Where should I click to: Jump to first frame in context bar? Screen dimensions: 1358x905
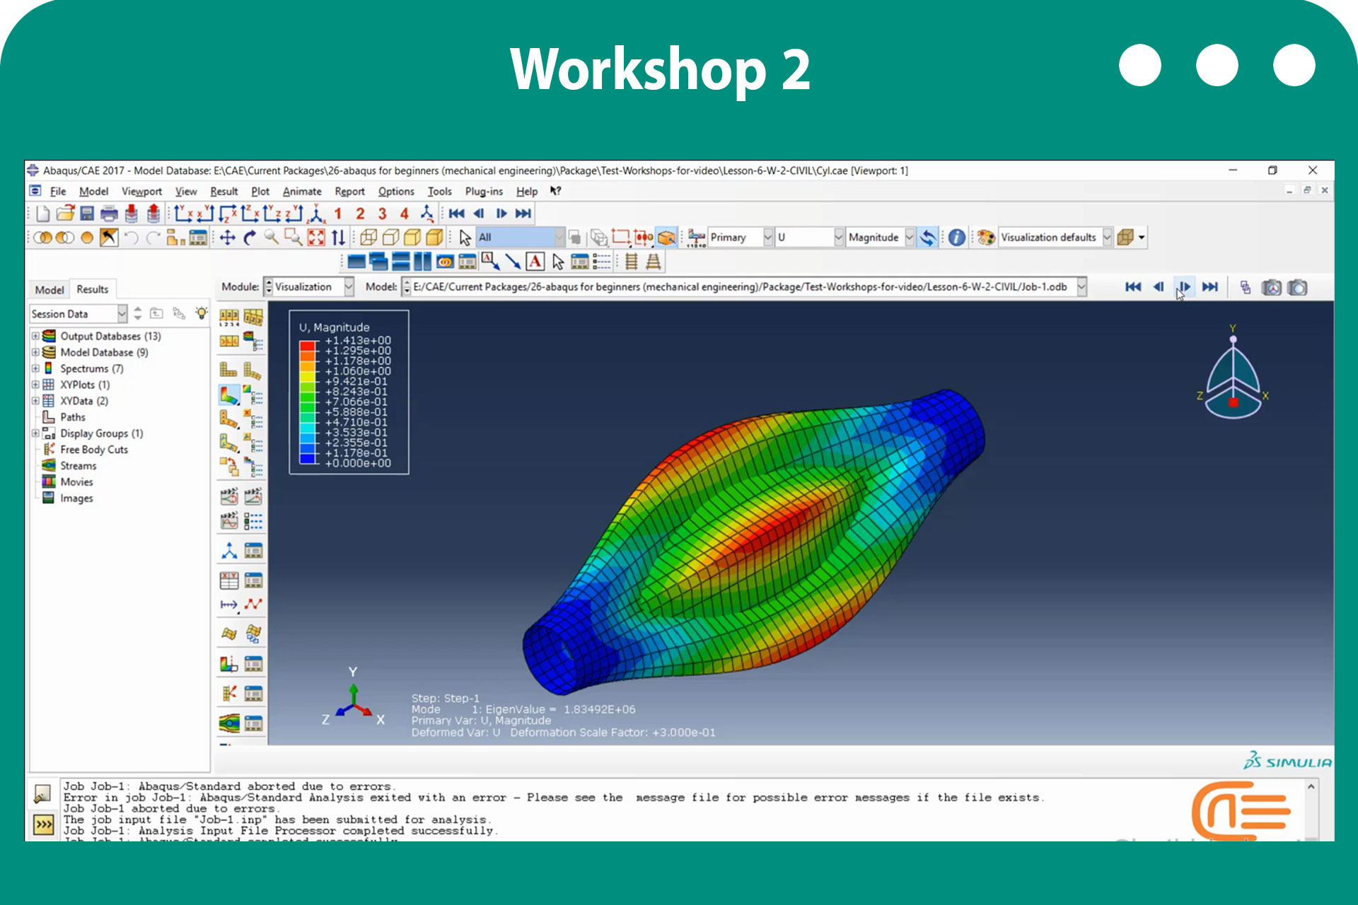tap(1133, 287)
